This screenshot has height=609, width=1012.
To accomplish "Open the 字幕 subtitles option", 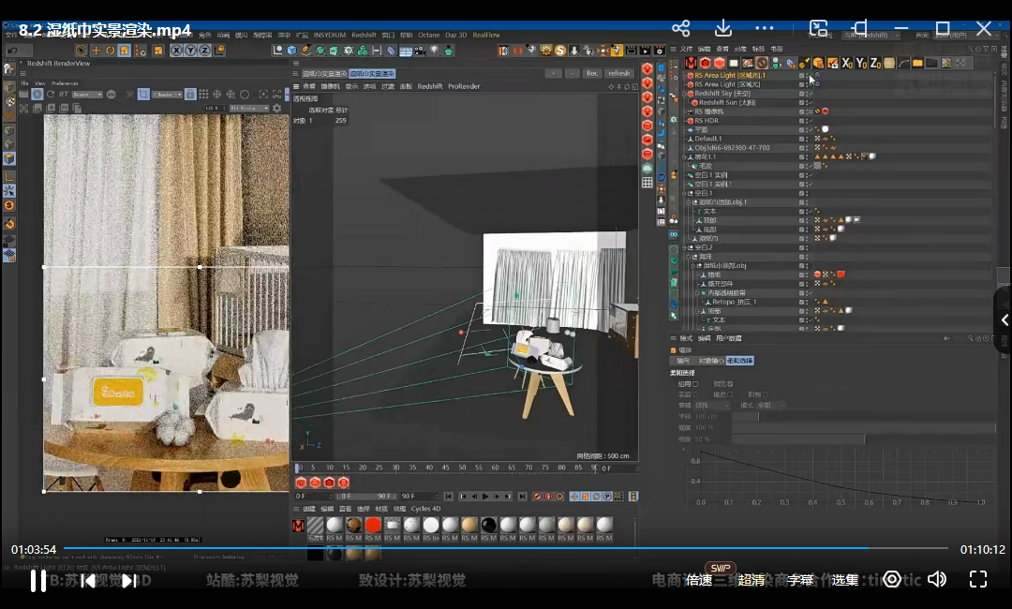I will [x=800, y=580].
